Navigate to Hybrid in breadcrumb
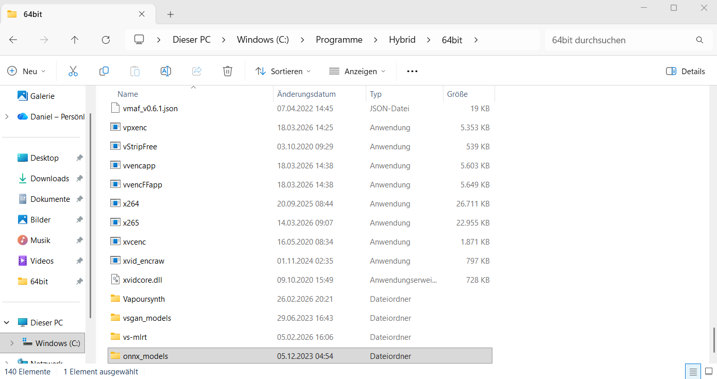Viewport: 717px width, 379px height. pos(402,40)
